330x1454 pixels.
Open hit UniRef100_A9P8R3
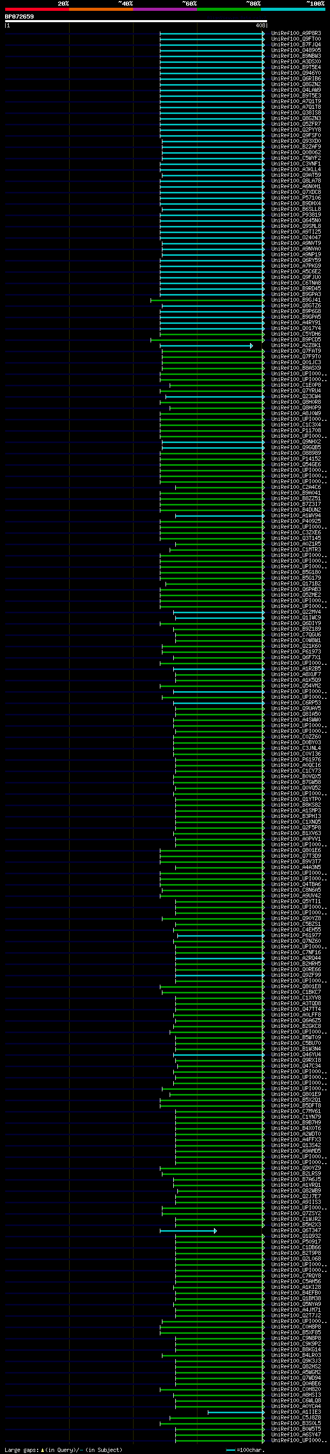(296, 34)
